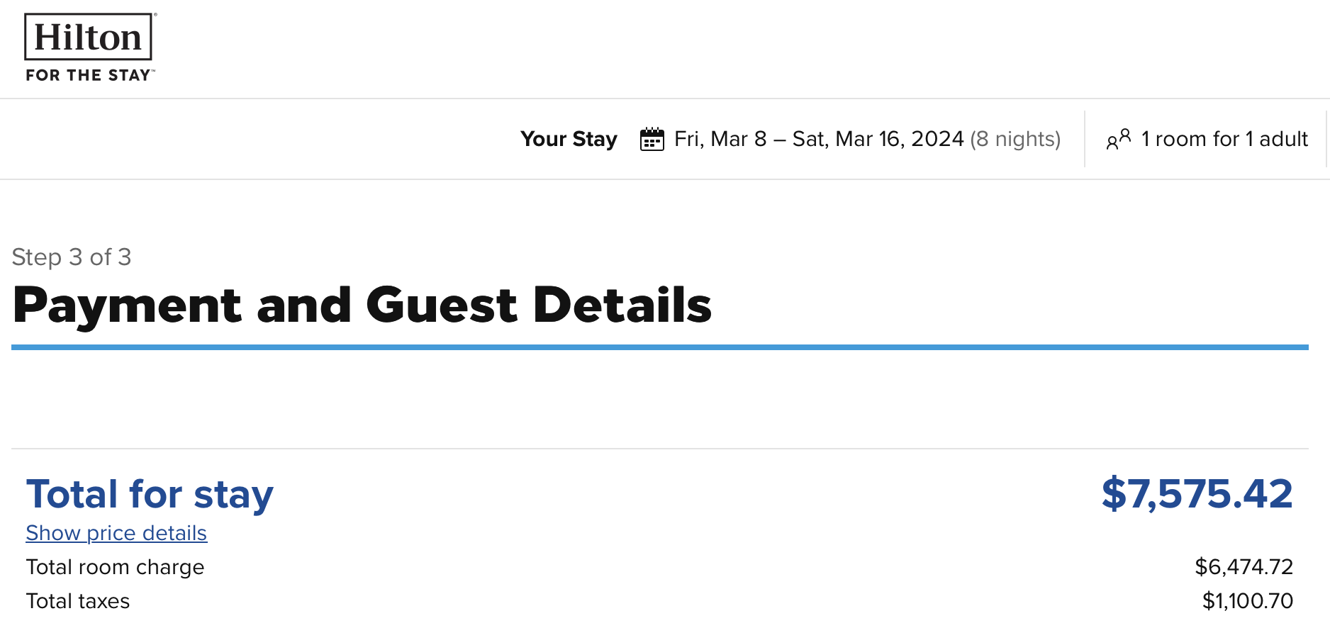Click the FOR THE STAY tagline
Image resolution: width=1330 pixels, height=628 pixels.
[x=89, y=75]
